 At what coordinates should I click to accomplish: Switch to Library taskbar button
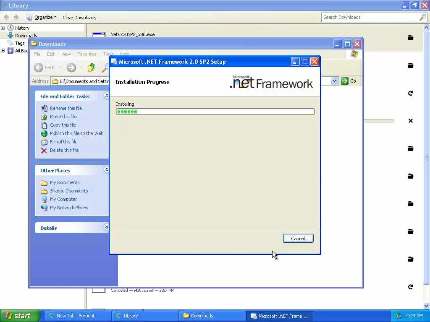145,316
